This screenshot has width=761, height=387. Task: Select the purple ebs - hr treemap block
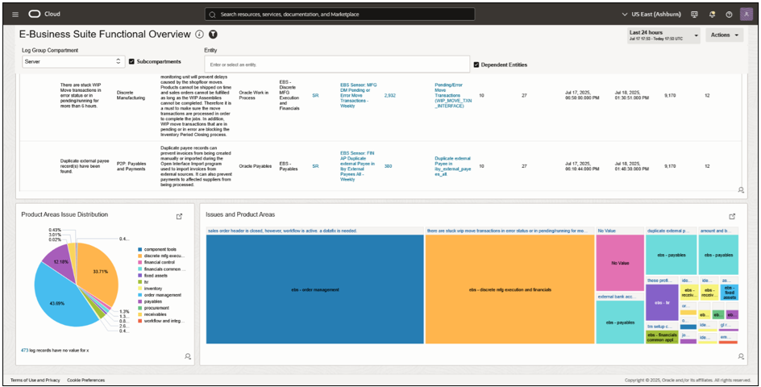coord(662,302)
